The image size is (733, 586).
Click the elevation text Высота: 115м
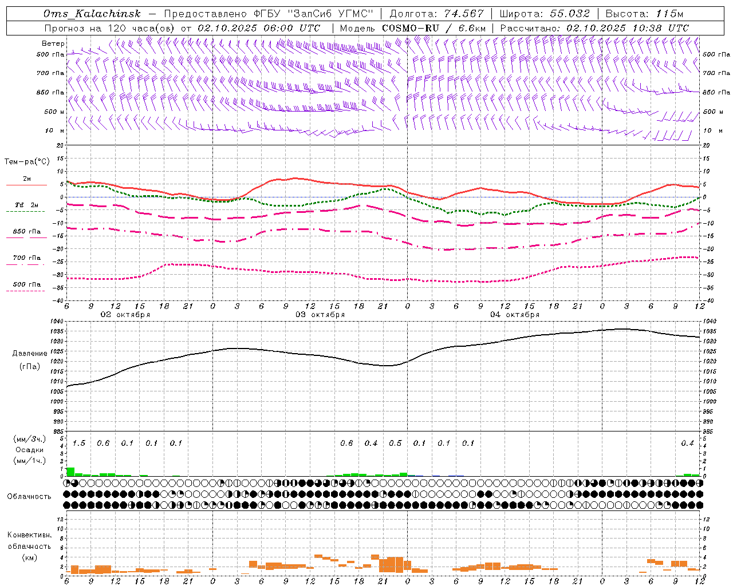tap(644, 14)
